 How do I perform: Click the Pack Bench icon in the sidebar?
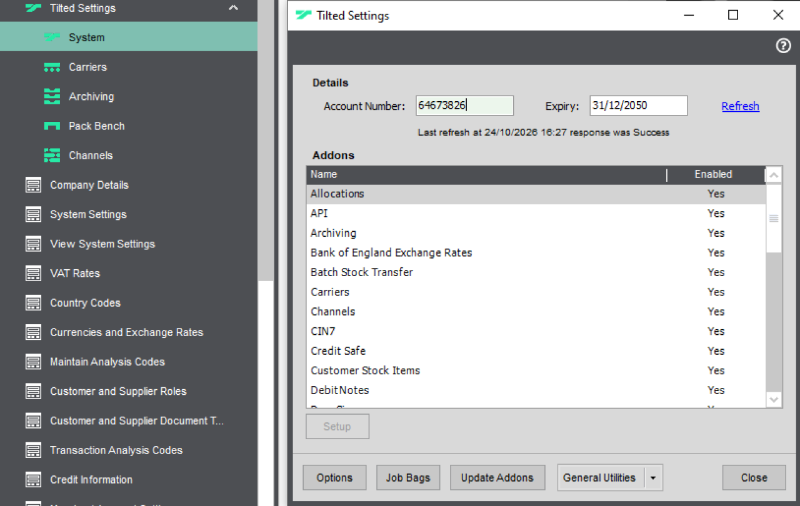[x=52, y=126]
